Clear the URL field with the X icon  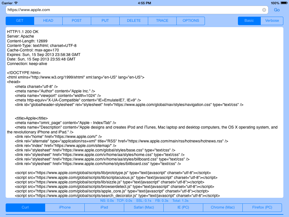pos(264,10)
